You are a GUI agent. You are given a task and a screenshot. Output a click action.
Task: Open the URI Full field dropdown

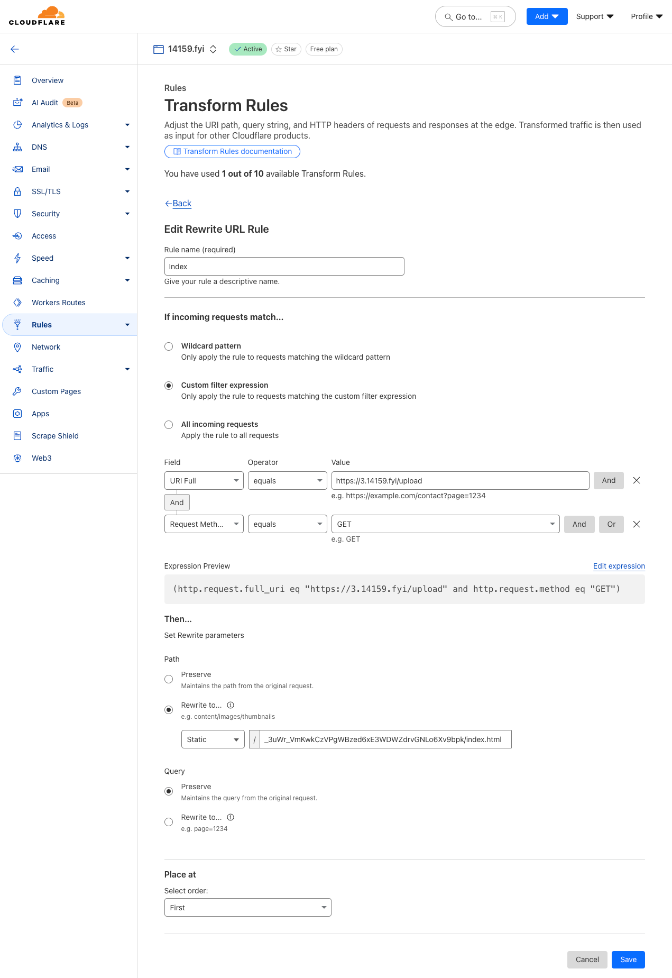tap(204, 481)
